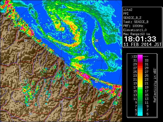Select the 'Elevation:1.0' entry
Image resolution: width=163 pixels, height=122 pixels.
[135, 30]
